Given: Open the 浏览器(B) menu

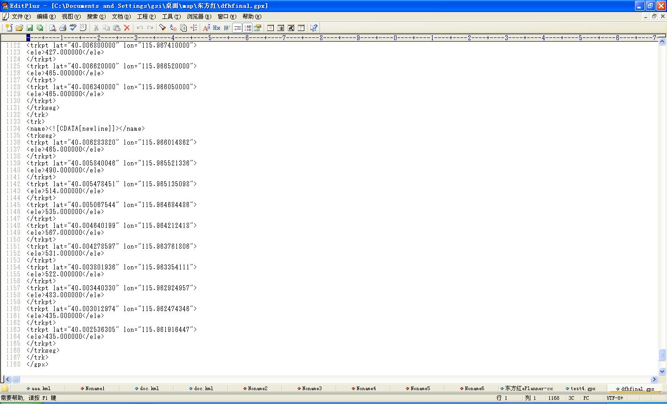Looking at the screenshot, I should pos(199,17).
